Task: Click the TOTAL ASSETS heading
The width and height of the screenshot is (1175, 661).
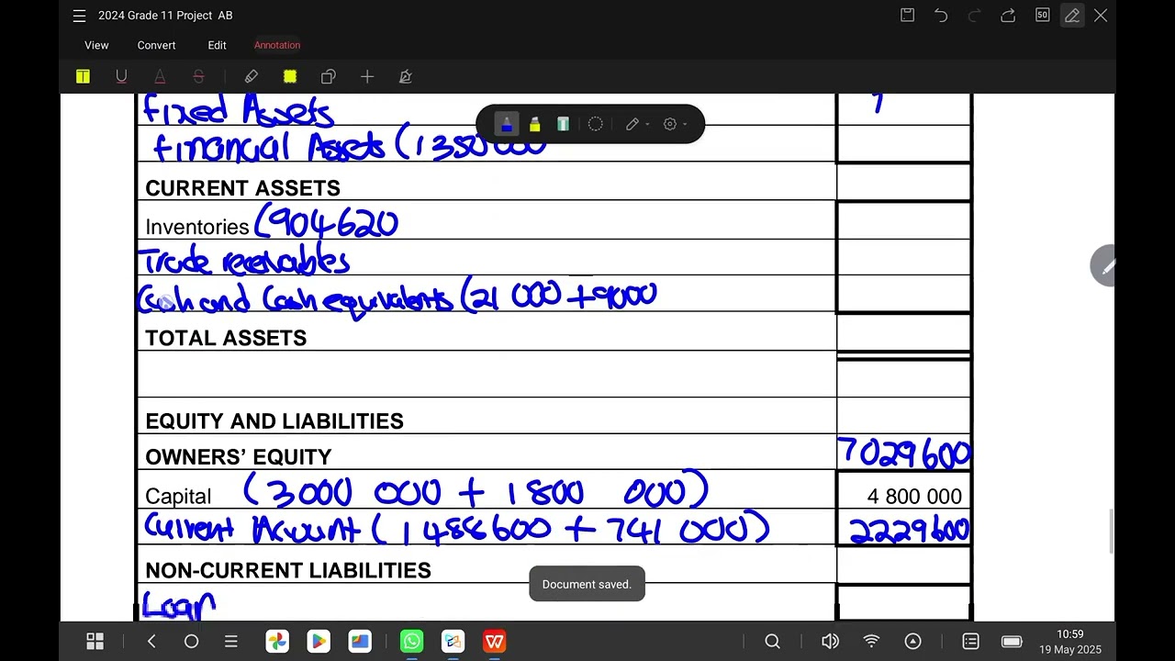Action: pyautogui.click(x=226, y=338)
